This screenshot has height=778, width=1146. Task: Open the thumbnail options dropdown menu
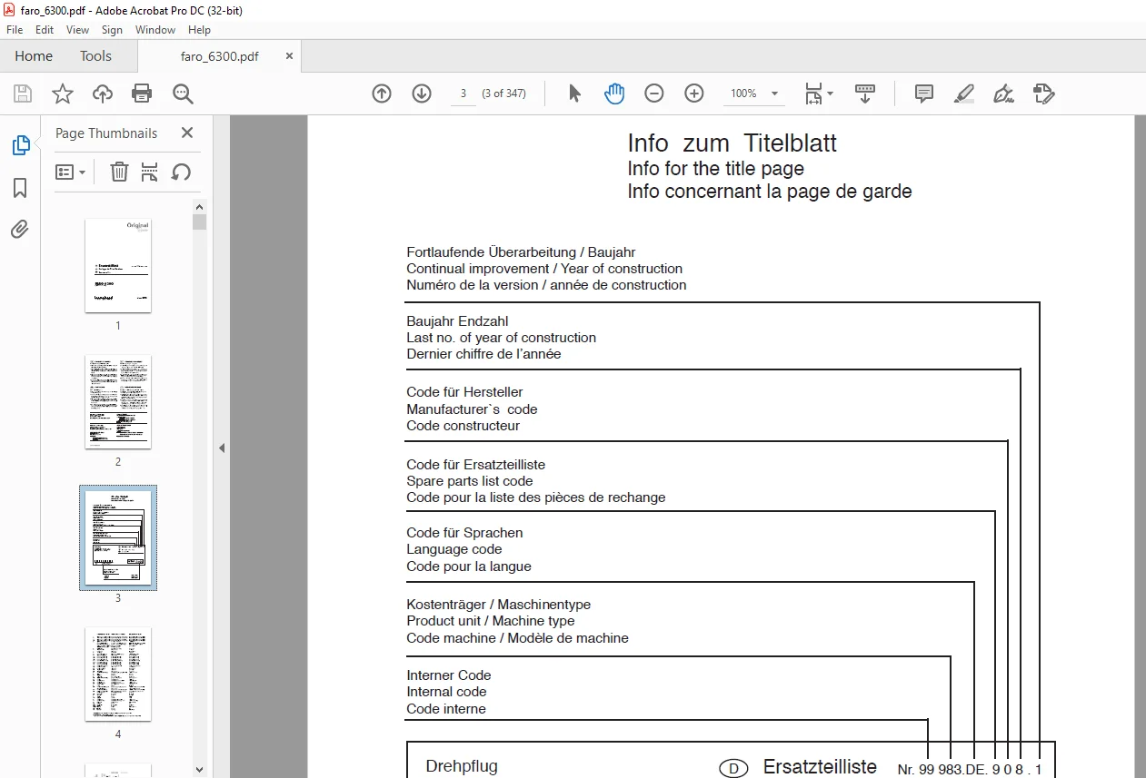pos(71,172)
